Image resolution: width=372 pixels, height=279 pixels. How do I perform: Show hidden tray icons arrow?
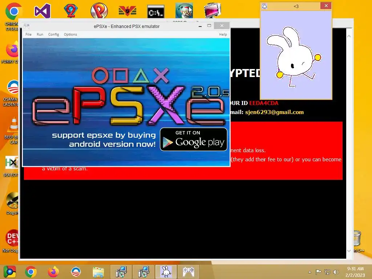(310, 272)
